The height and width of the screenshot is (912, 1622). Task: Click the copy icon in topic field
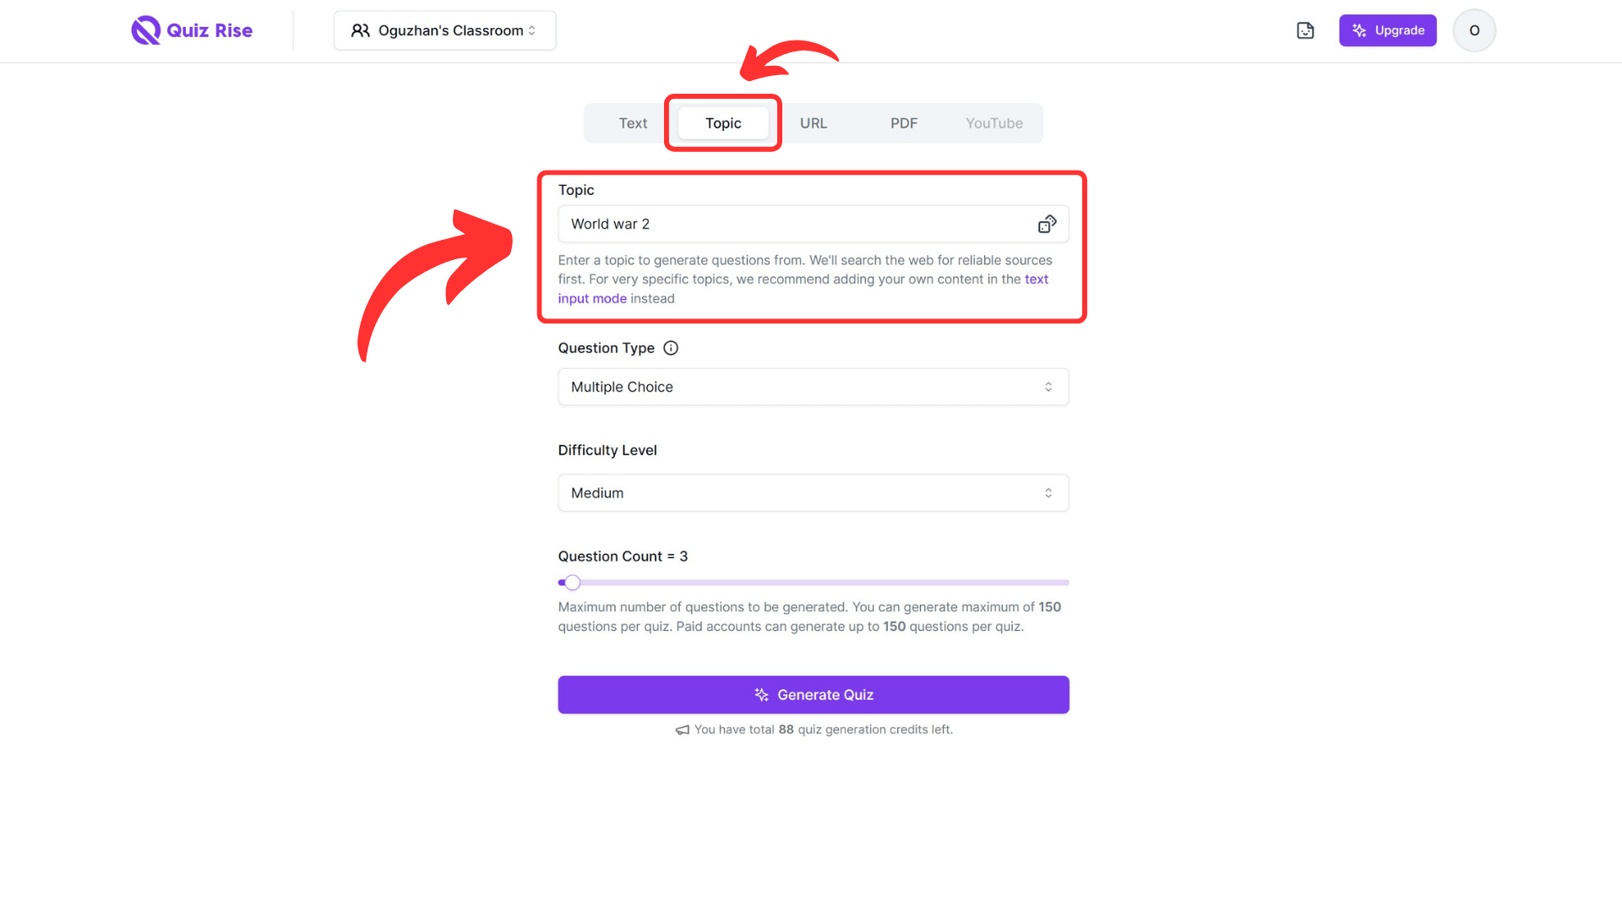[x=1045, y=224]
